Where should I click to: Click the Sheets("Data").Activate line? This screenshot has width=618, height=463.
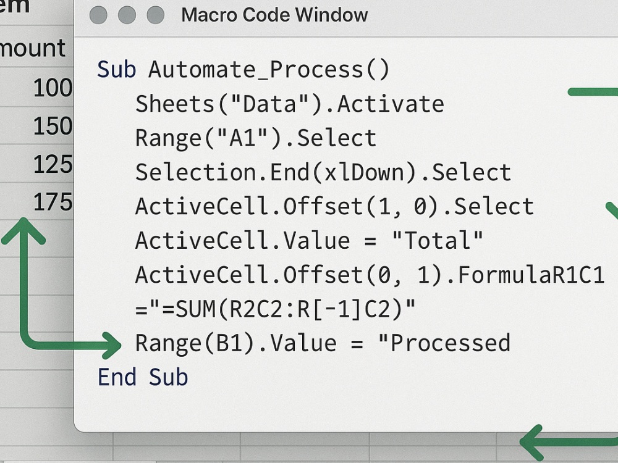click(x=290, y=104)
